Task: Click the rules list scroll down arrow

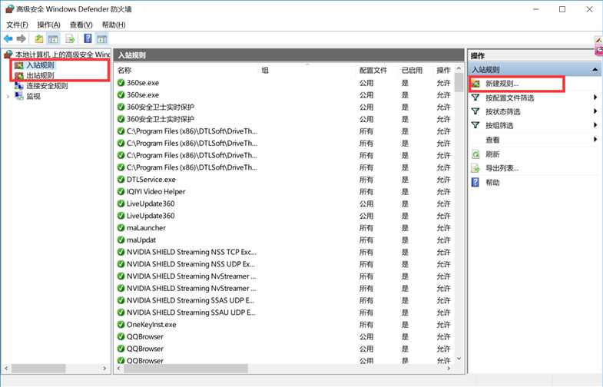Action: pos(459,359)
